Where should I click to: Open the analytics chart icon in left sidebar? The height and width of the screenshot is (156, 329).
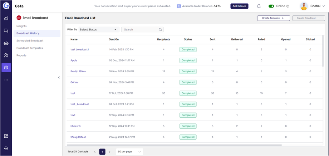pos(6,19)
